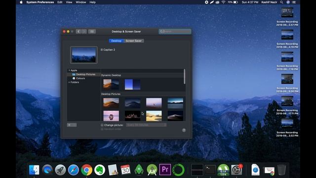Open Terminal from the dock
The image size is (316, 178).
210,170
